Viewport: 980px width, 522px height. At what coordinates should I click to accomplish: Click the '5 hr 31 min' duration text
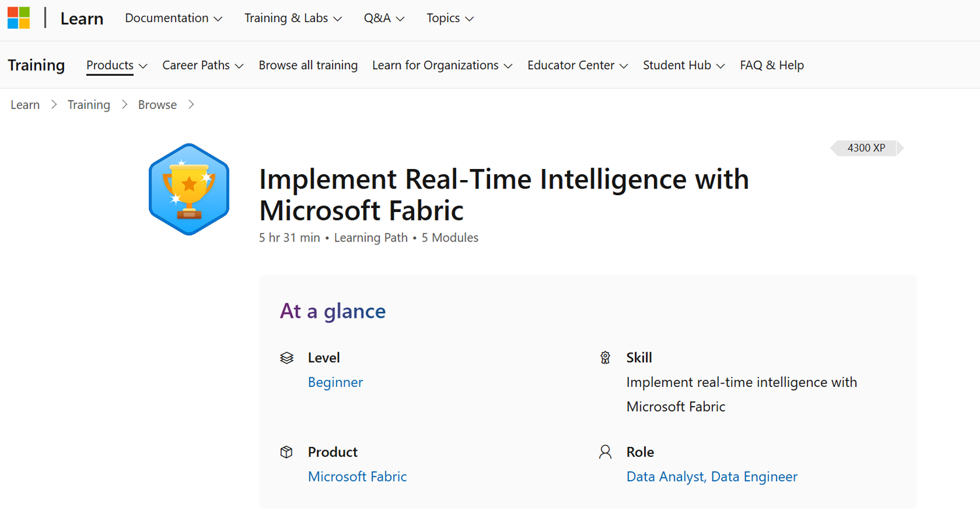(289, 238)
